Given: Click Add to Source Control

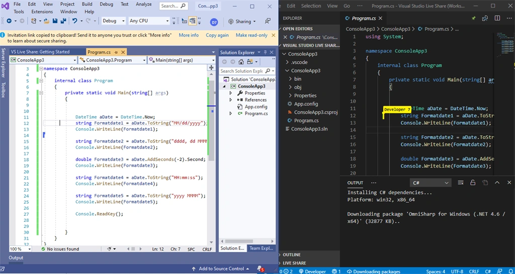Looking at the screenshot, I should pos(220,269).
